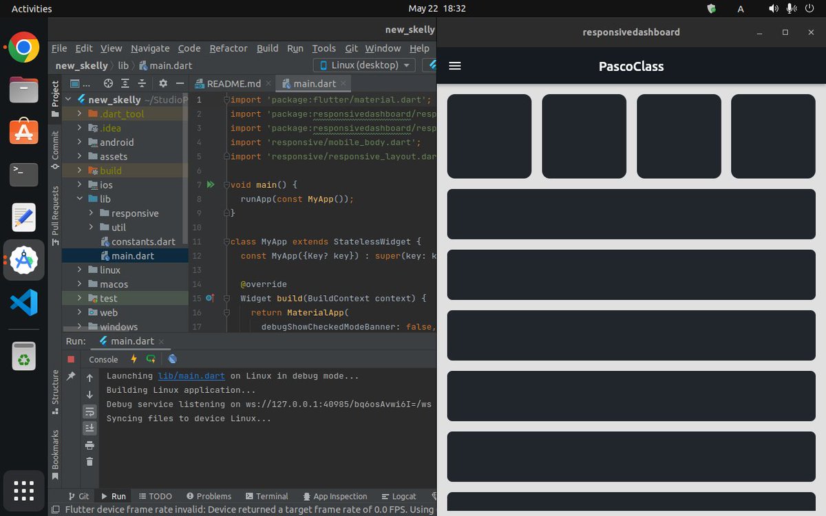The image size is (826, 516).
Task: Open Project panel settings gear
Action: tap(163, 83)
